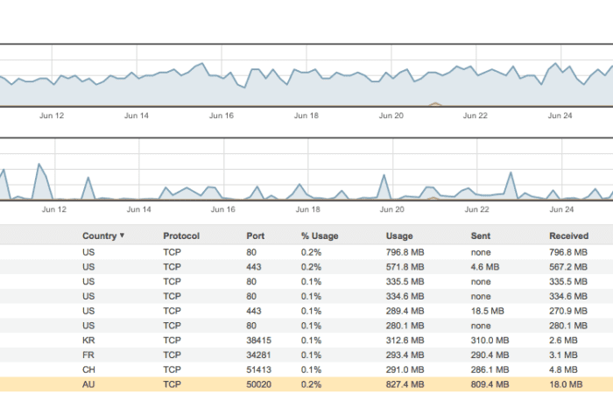Sort by the % Usage column header
Image resolution: width=613 pixels, height=394 pixels.
pos(320,236)
